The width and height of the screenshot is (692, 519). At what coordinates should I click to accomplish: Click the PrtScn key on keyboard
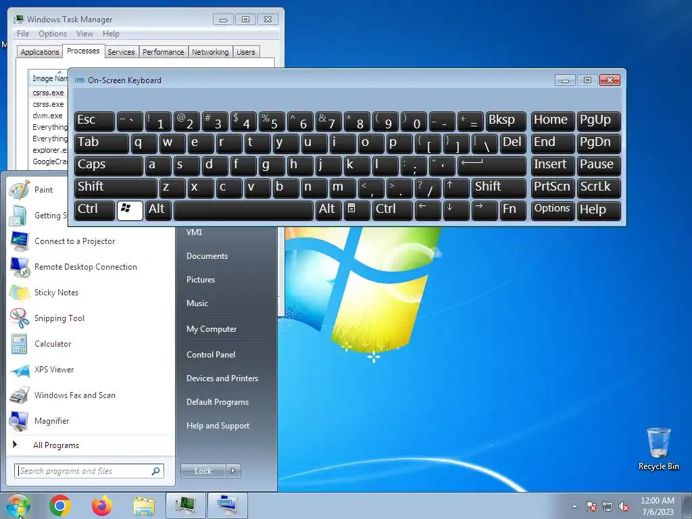[552, 188]
